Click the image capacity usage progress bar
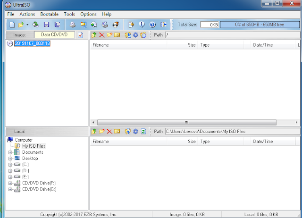The image size is (302, 218). [x=259, y=25]
